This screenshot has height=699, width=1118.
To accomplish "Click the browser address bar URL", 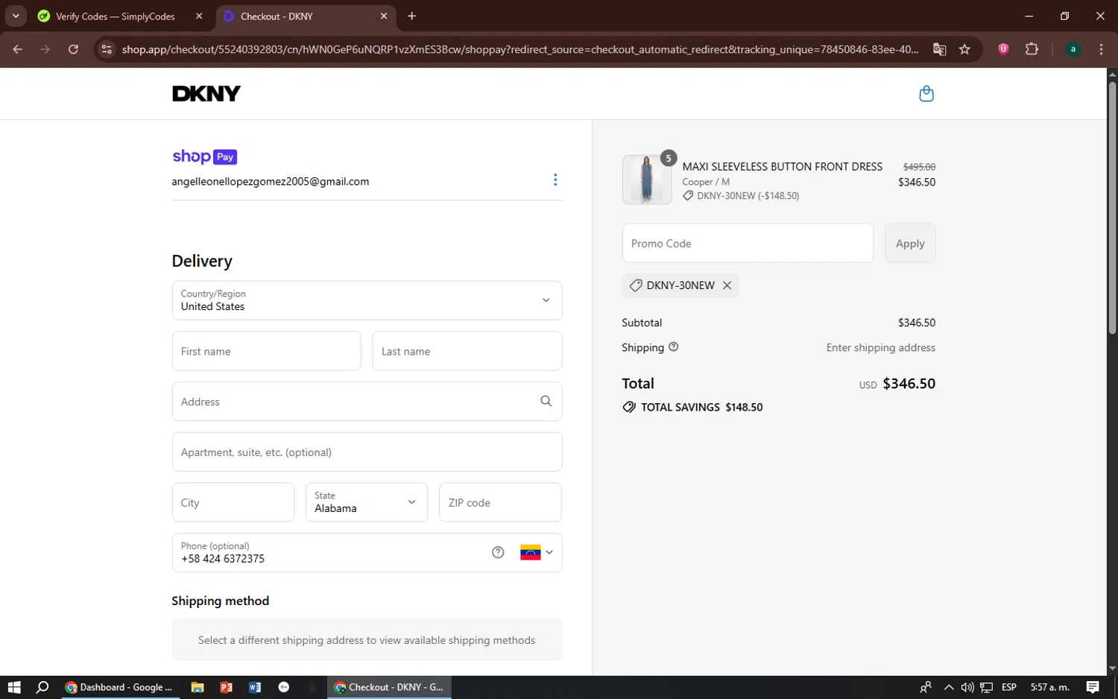I will click(520, 49).
